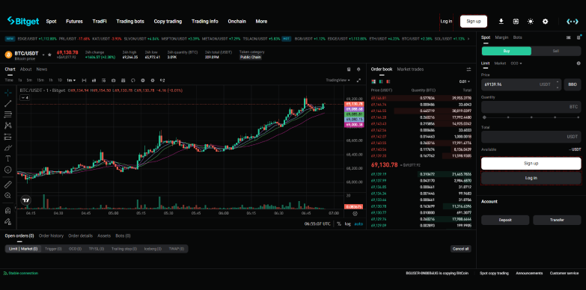Switch to light theme with sun icon
586x290 pixels.
coord(531,21)
